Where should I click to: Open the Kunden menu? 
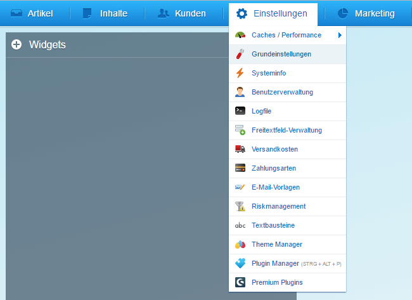[x=182, y=13]
